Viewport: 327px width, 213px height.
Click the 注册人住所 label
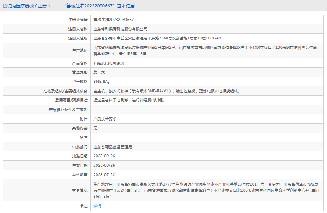click(78, 38)
